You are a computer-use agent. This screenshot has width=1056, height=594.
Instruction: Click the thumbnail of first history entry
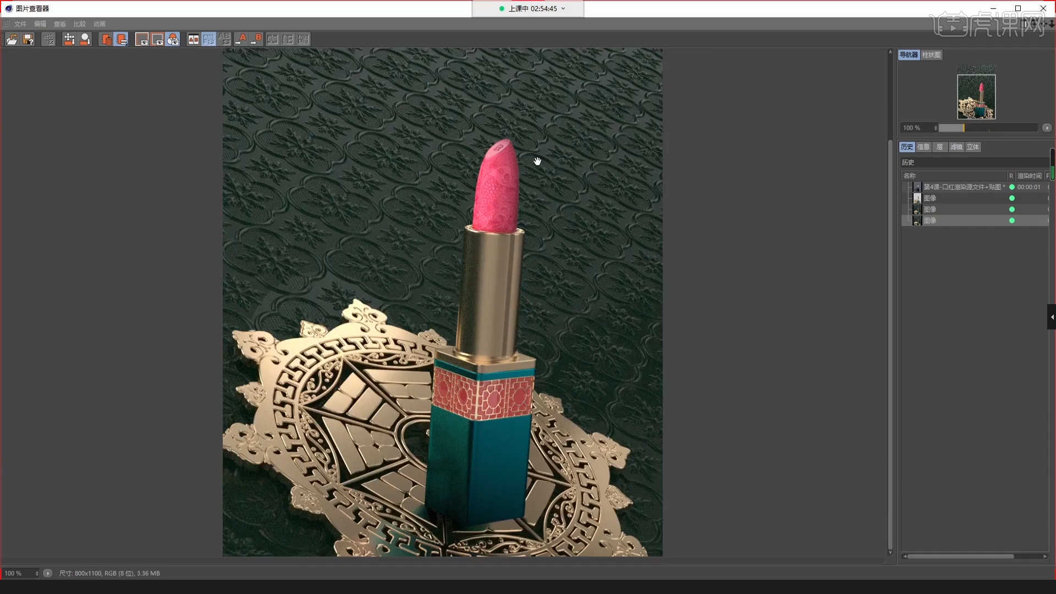(x=917, y=187)
